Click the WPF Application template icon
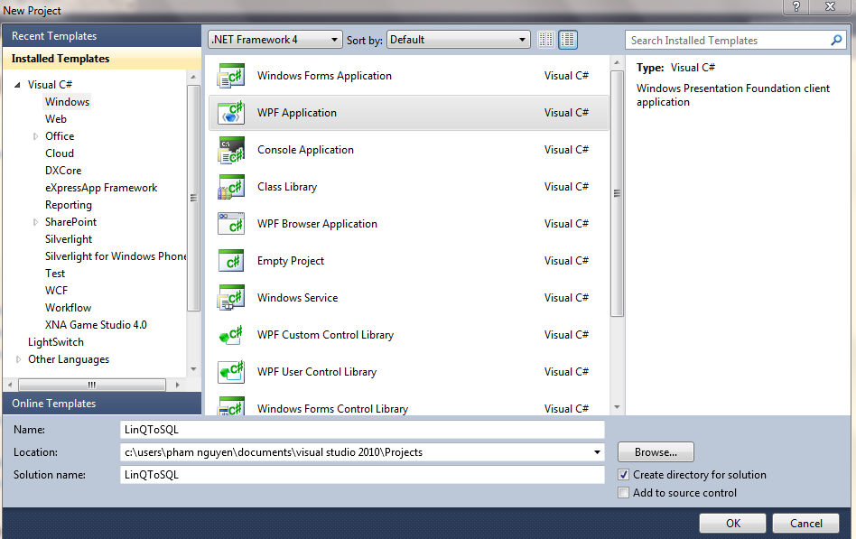This screenshot has width=856, height=539. 232,113
